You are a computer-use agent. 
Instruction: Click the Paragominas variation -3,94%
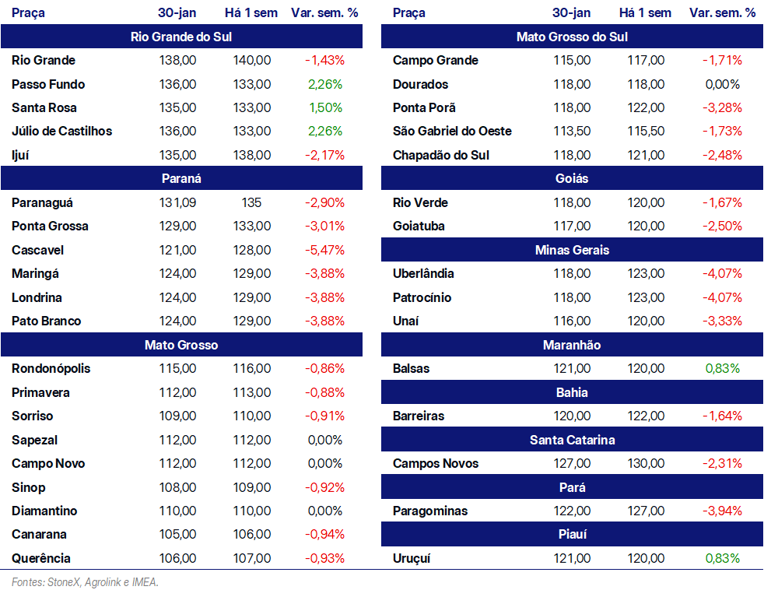[722, 511]
